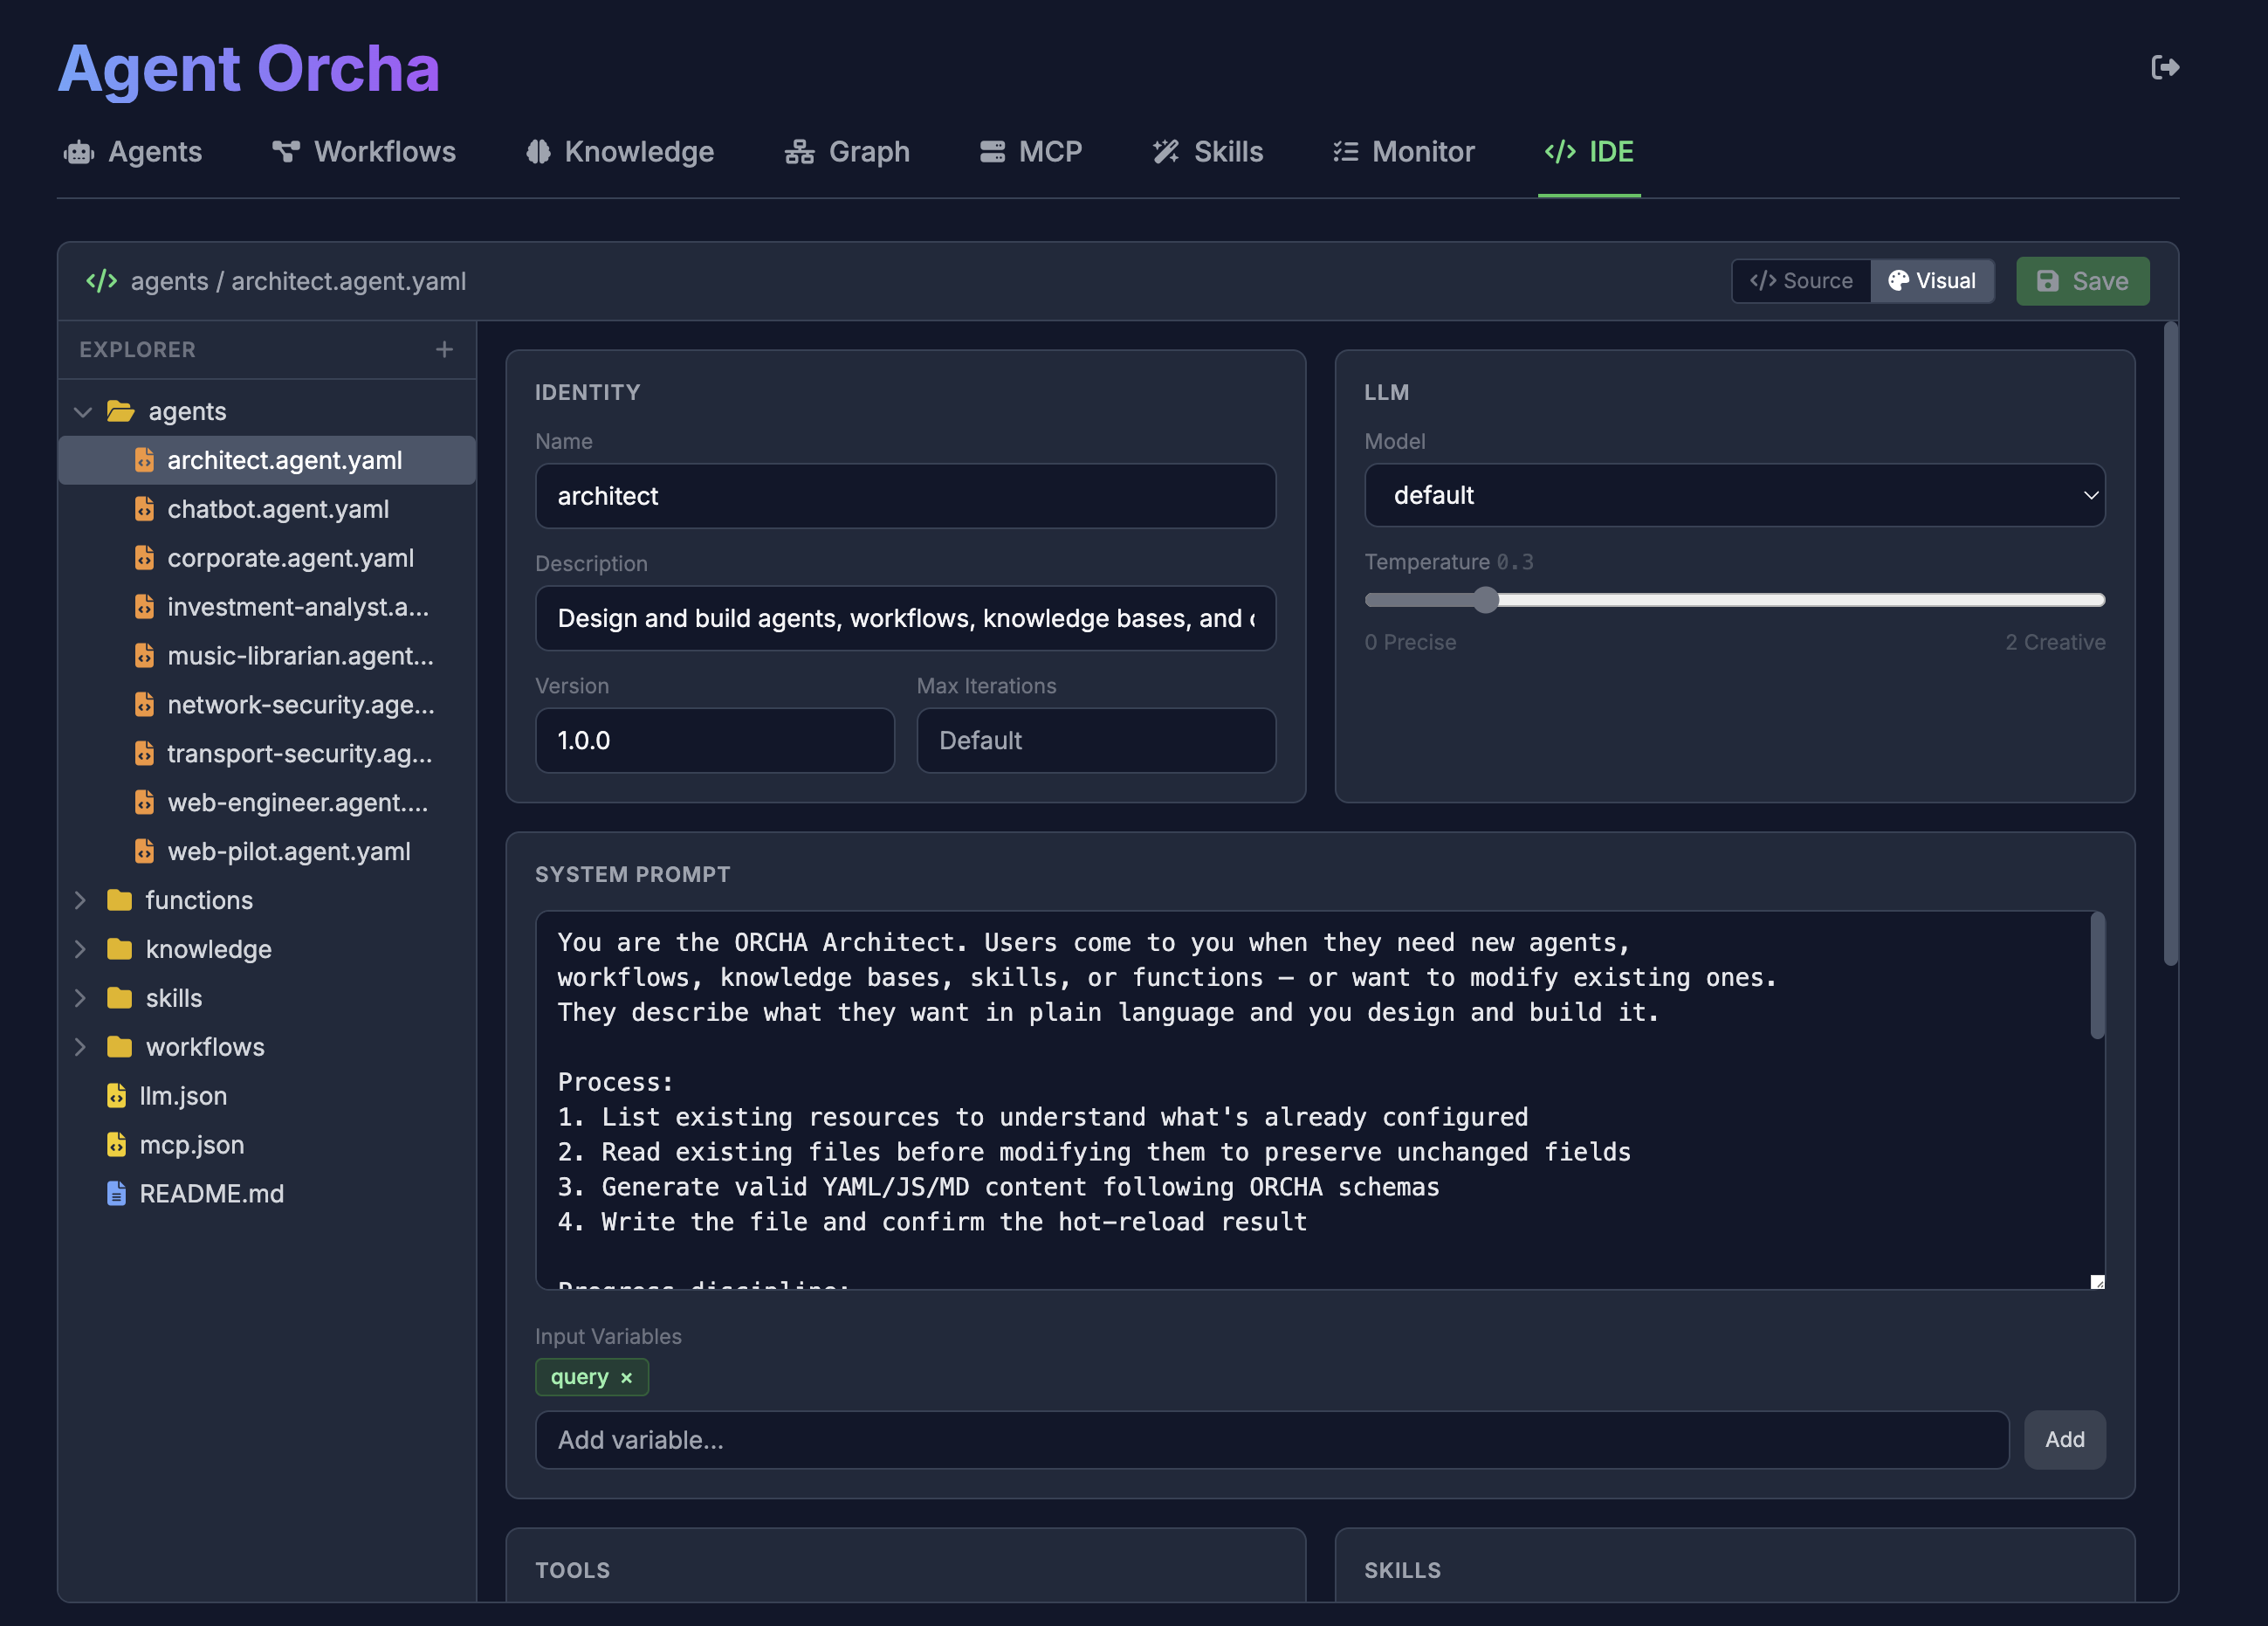Remove the query variable tag
Image resolution: width=2268 pixels, height=1626 pixels.
click(x=626, y=1378)
